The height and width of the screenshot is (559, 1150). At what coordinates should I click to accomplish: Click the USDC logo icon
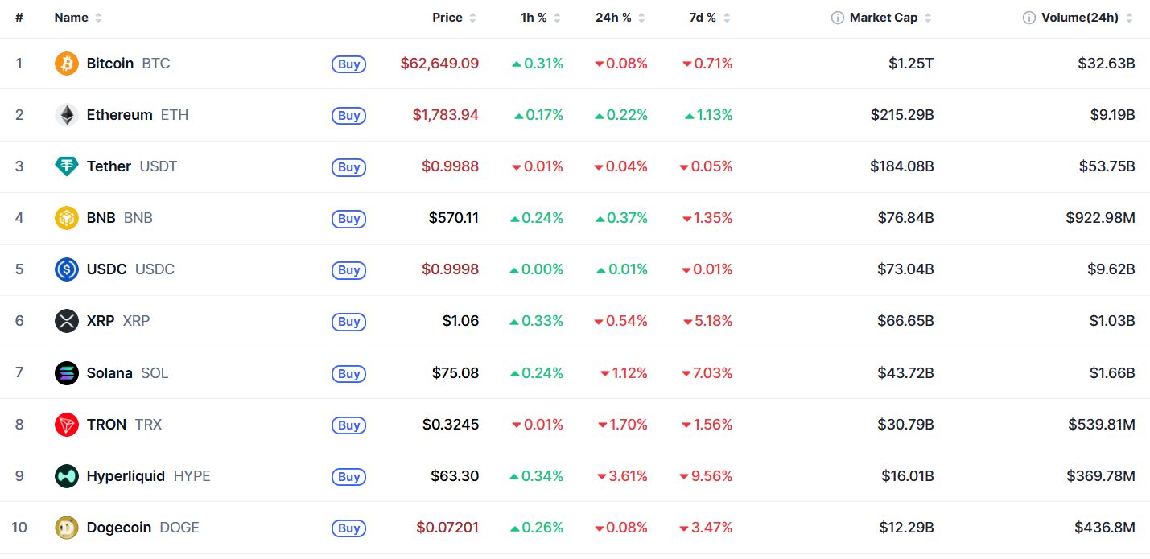tap(67, 269)
